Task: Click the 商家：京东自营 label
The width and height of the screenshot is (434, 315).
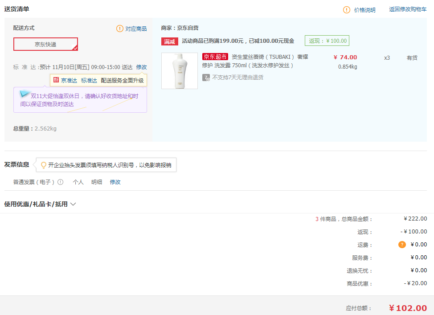Action: [x=180, y=28]
